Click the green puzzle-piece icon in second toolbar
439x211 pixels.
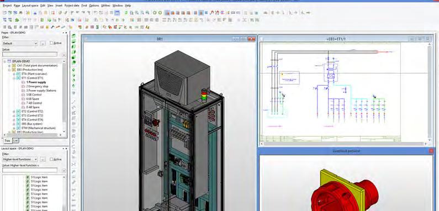pos(17,20)
